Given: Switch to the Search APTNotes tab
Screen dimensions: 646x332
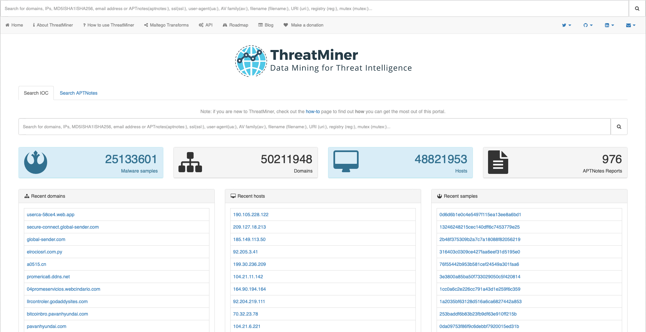Looking at the screenshot, I should [x=79, y=93].
